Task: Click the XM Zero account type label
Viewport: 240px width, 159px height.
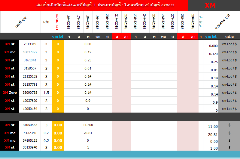Action: click(x=10, y=93)
